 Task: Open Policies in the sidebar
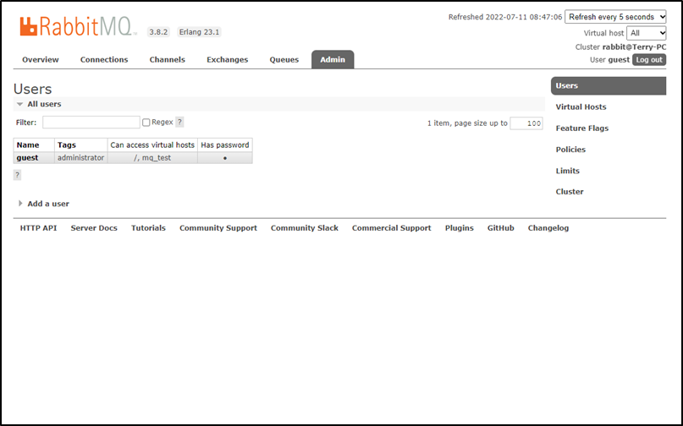click(x=570, y=150)
